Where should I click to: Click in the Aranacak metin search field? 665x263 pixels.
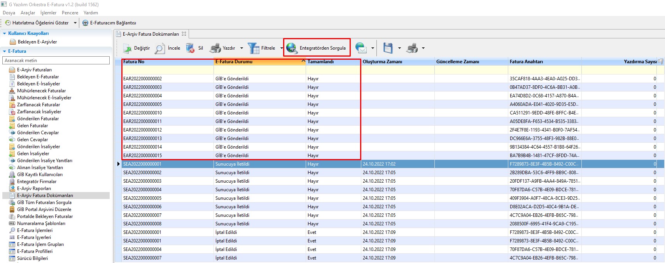pos(56,61)
